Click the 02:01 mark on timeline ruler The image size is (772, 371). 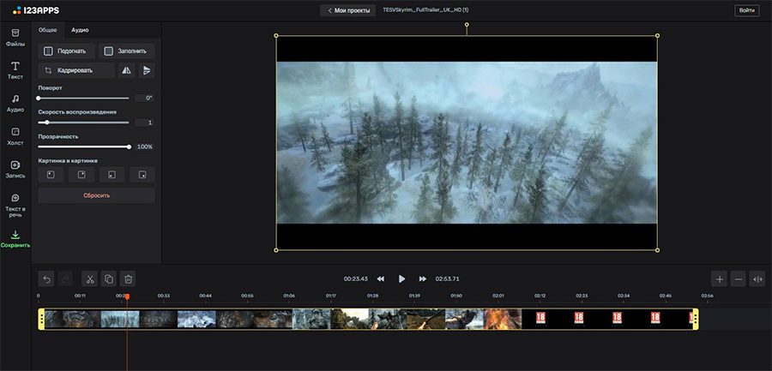click(x=498, y=296)
